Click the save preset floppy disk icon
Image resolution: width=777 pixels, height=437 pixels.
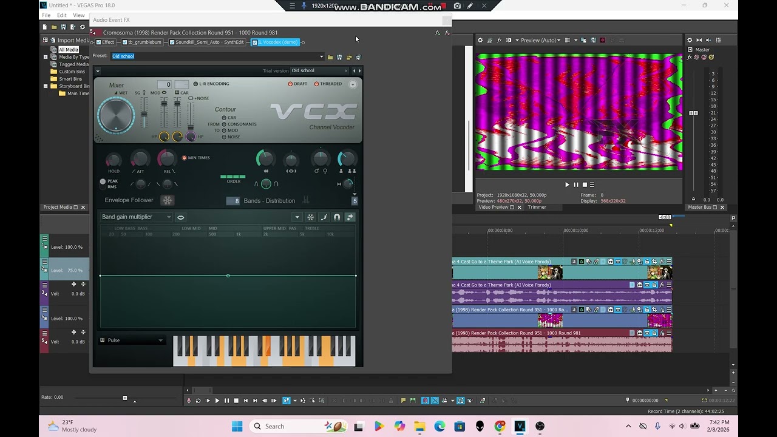click(x=339, y=57)
